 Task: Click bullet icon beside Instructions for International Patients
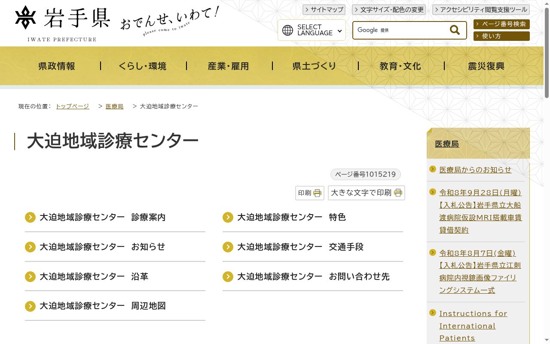pos(433,313)
